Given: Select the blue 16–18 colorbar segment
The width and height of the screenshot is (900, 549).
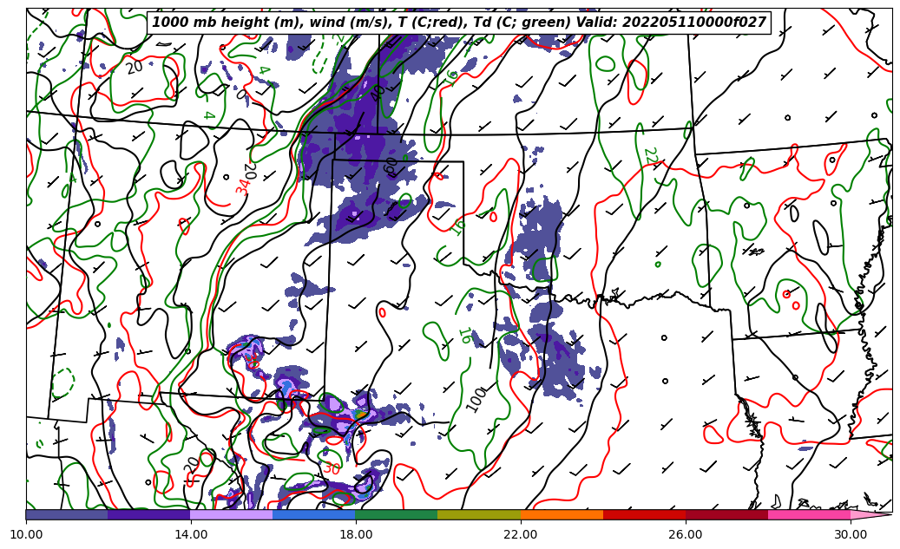Looking at the screenshot, I should click(314, 514).
